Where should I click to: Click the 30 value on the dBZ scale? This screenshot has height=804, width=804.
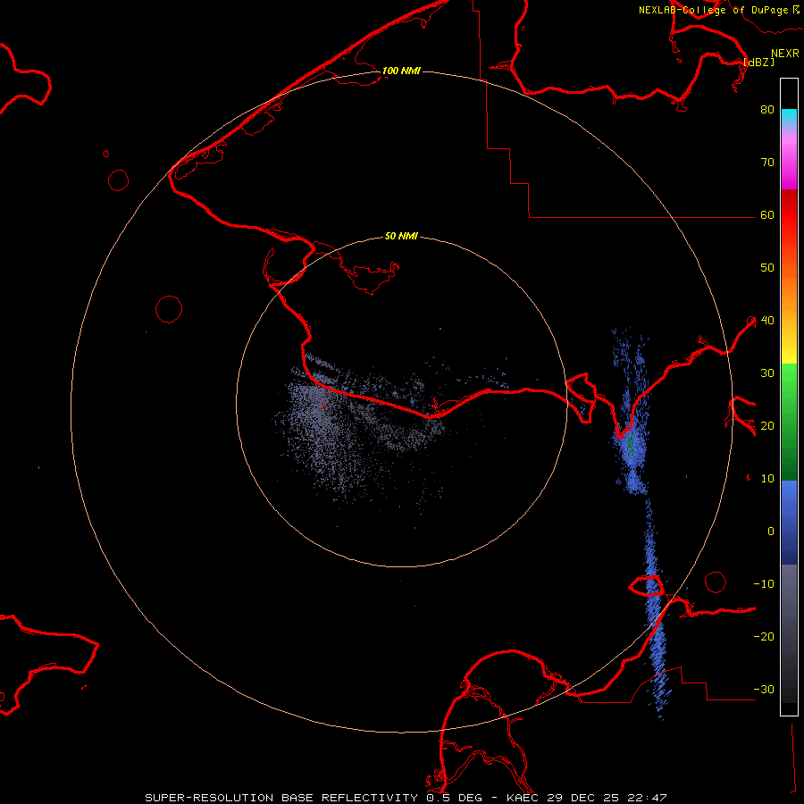click(x=767, y=373)
